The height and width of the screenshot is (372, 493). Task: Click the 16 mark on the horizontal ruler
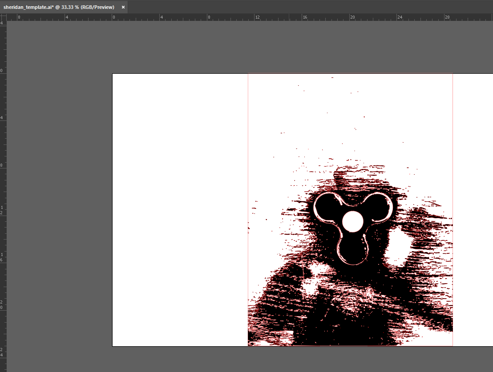[x=305, y=17]
